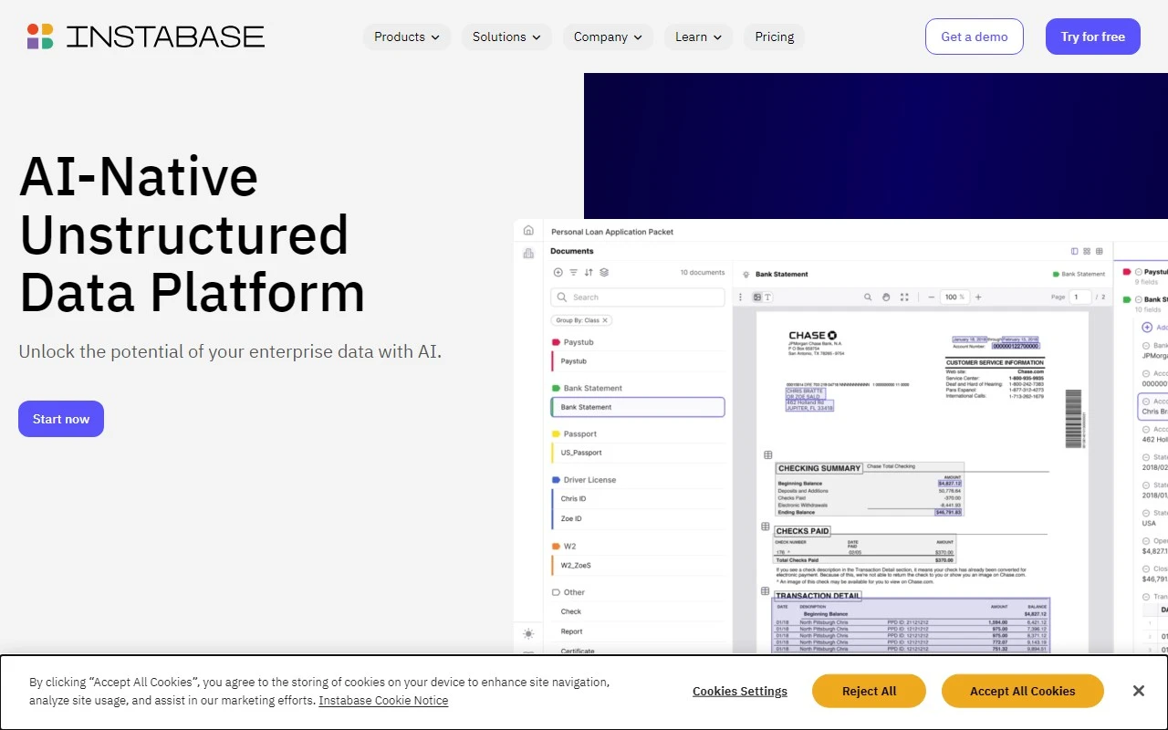Click the fit-to-screen icon in viewer
The height and width of the screenshot is (730, 1168).
[x=904, y=297]
